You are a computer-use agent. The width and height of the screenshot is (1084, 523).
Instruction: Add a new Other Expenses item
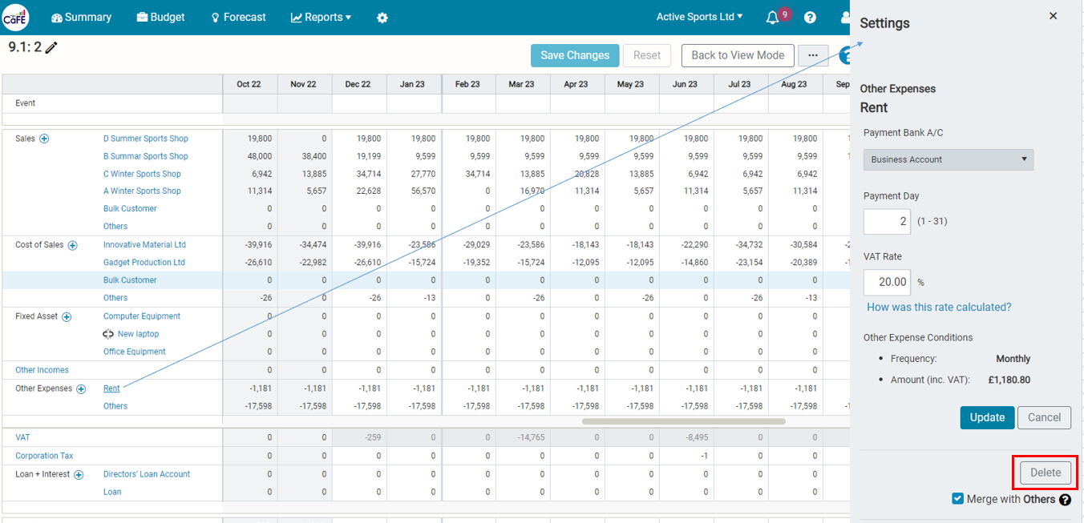pos(81,389)
